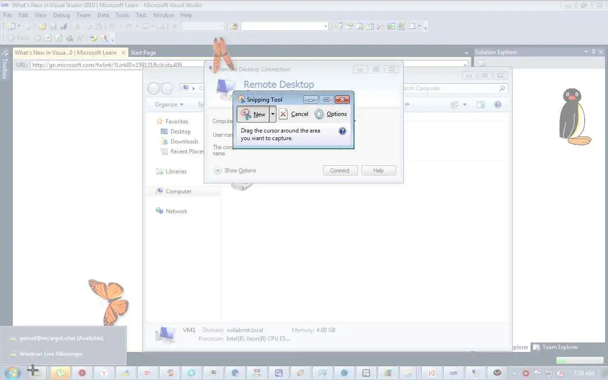Open the Tools menu
The height and width of the screenshot is (380, 608).
(x=123, y=15)
